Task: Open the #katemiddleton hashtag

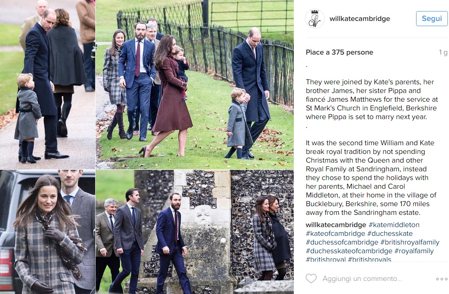Action: [x=394, y=225]
